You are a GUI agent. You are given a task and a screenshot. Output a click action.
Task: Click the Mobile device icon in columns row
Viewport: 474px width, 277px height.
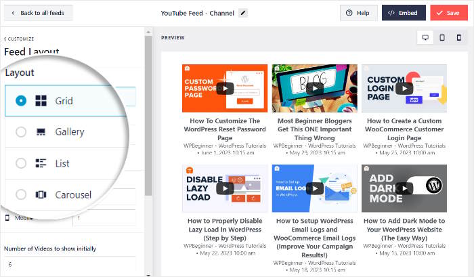[x=7, y=217]
